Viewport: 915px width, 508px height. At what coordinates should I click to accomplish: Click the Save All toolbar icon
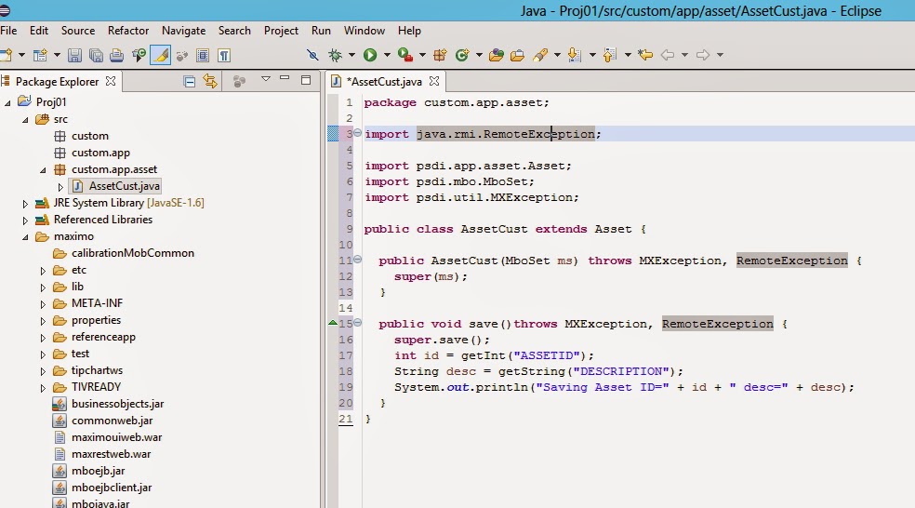(96, 56)
